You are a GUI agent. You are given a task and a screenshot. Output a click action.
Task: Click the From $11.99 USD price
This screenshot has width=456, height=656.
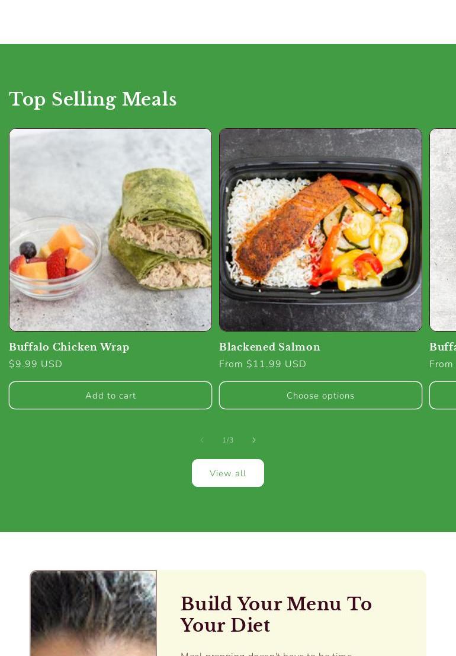pos(263,364)
